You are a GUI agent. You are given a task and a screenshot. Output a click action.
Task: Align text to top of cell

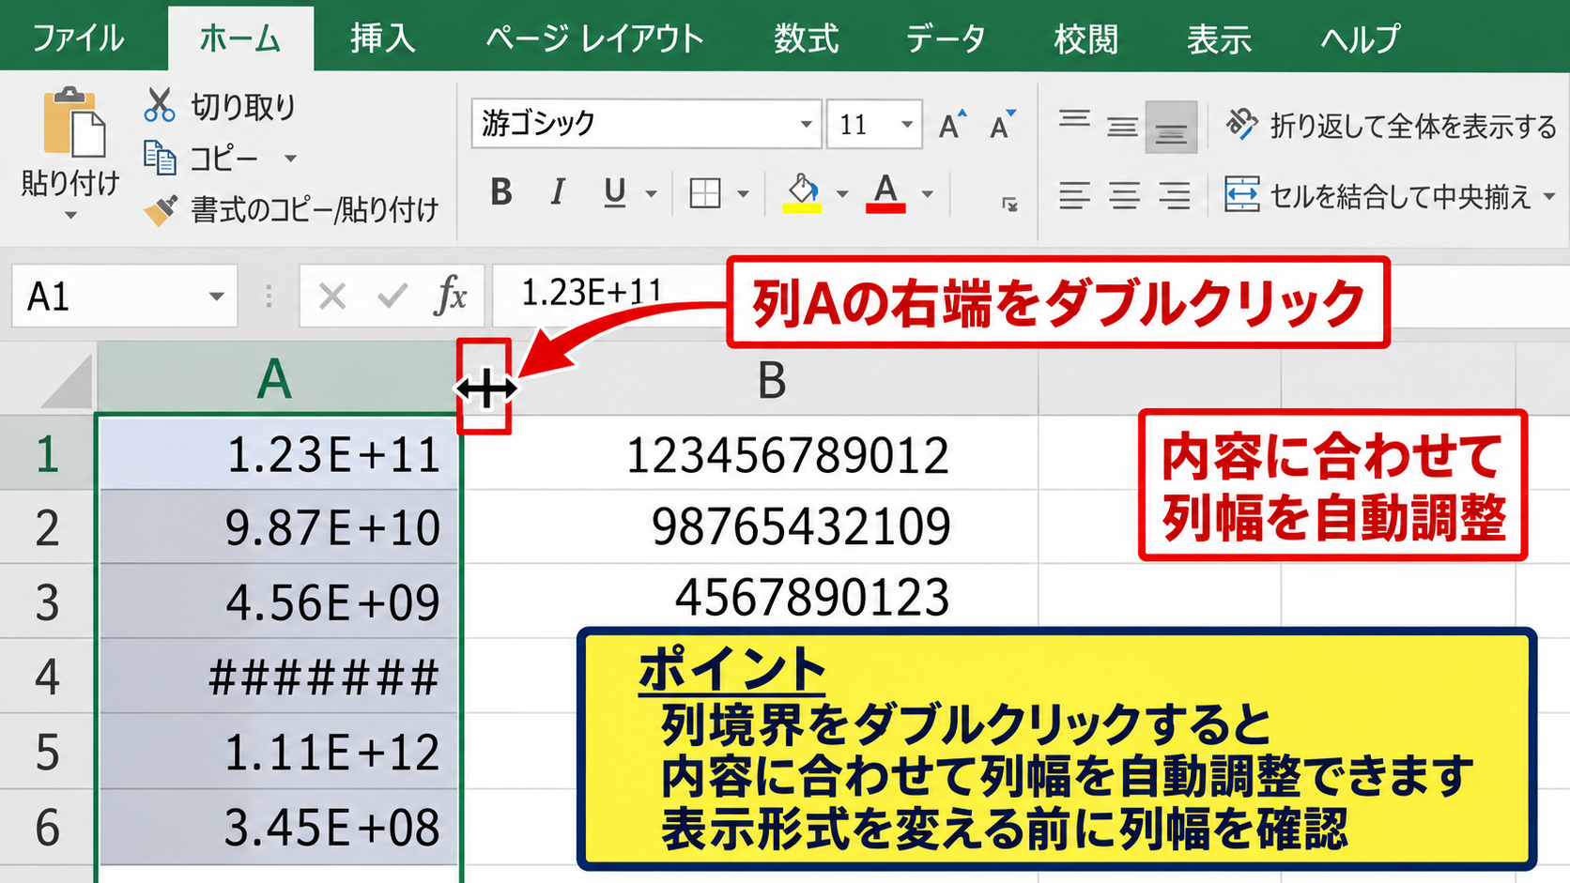[x=1074, y=120]
